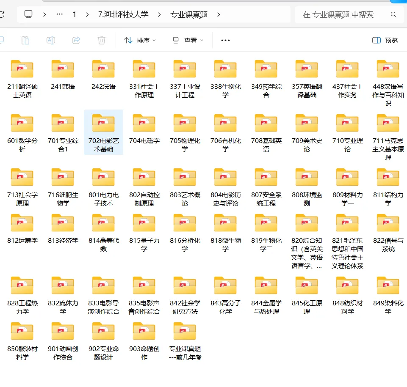The width and height of the screenshot is (407, 387).
Task: Select the 833电影导演创作综合 folder
Action: (103, 296)
